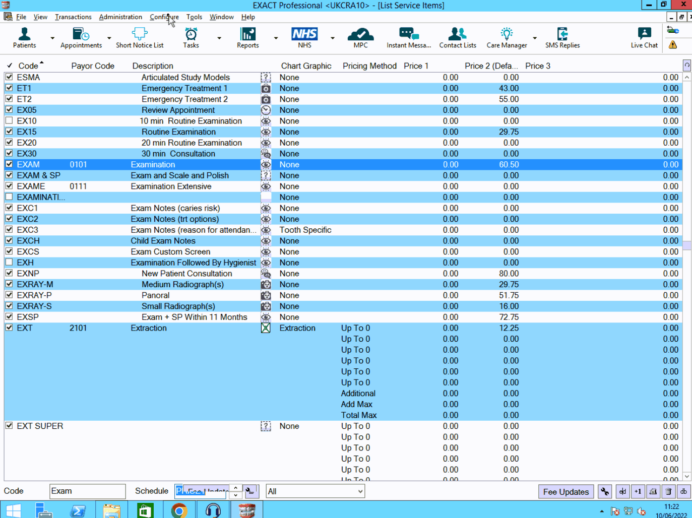Open Contact Lists
The width and height of the screenshot is (692, 518).
coord(457,38)
